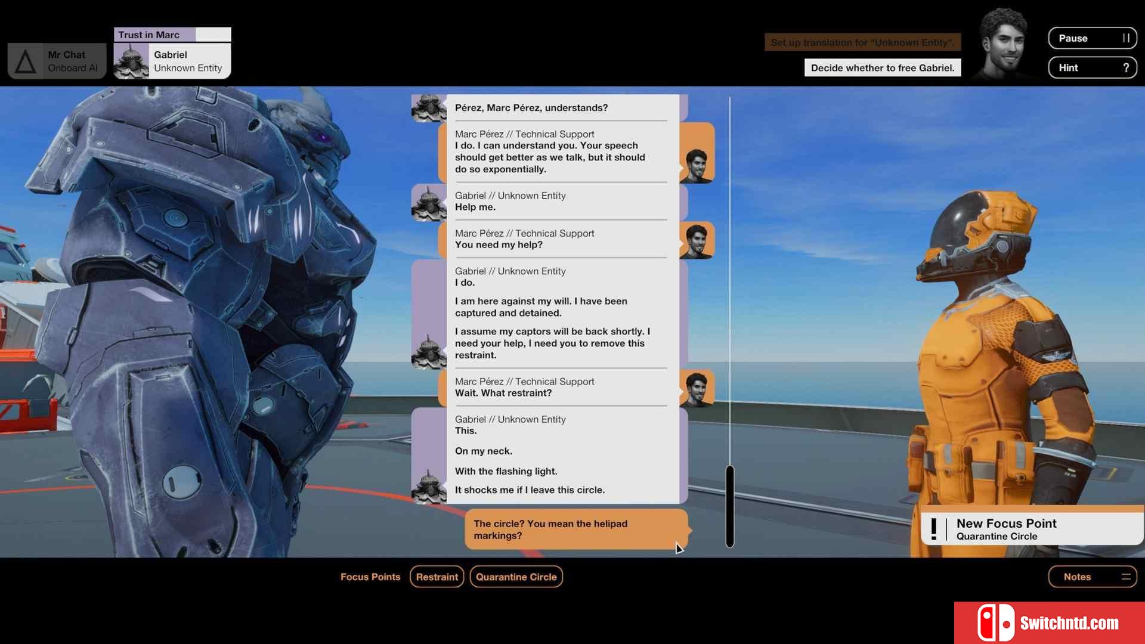Click Marc avatar beside 'You need my help?'
The image size is (1145, 644).
click(697, 241)
